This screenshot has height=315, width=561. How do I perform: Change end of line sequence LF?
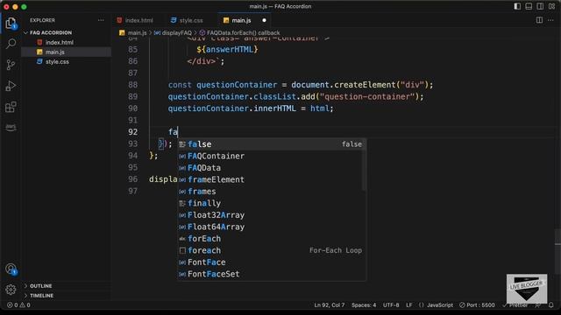[409, 305]
